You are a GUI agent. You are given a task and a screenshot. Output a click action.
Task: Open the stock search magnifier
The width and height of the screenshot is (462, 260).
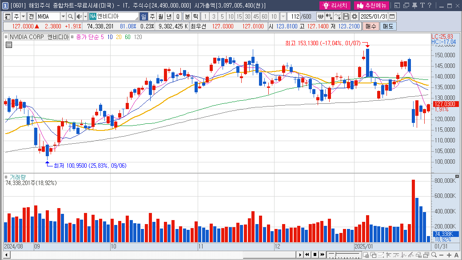(x=70, y=16)
